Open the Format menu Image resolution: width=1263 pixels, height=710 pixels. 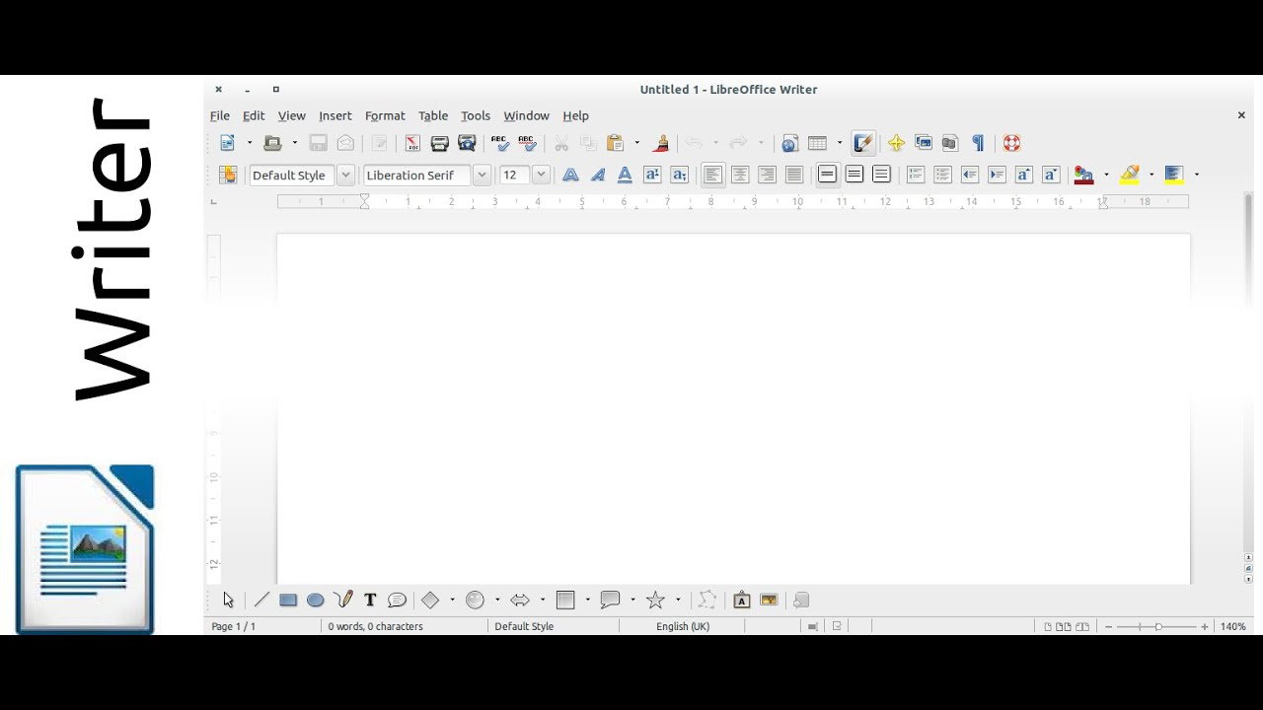(385, 115)
